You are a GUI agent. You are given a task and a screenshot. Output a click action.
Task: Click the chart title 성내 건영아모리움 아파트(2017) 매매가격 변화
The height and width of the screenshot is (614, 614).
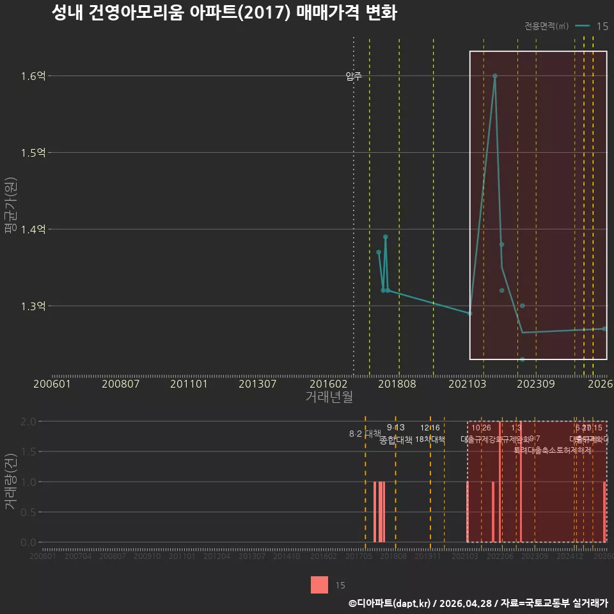pyautogui.click(x=224, y=13)
